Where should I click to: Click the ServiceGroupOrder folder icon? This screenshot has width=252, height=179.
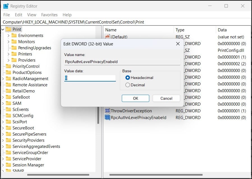(x=8, y=153)
